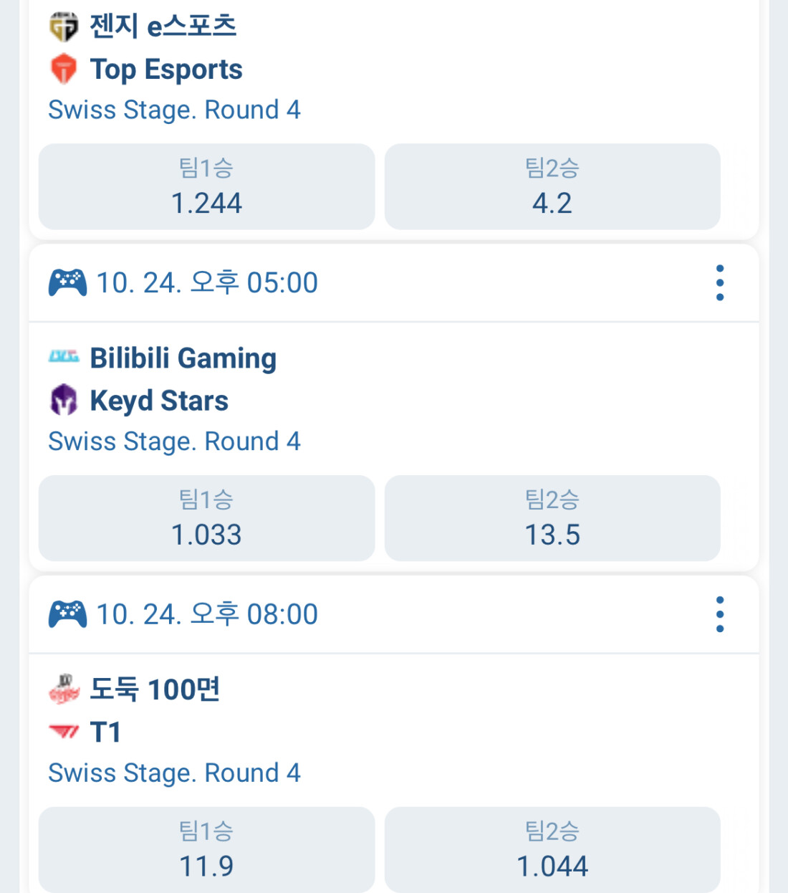Select Bilibili Gaming win odds 1.033

pyautogui.click(x=206, y=518)
